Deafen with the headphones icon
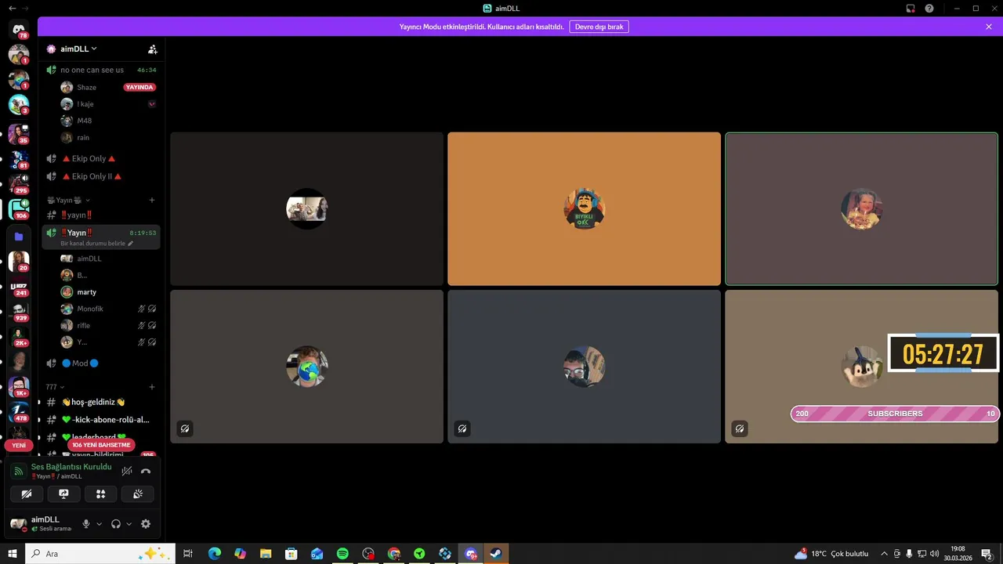 116,523
